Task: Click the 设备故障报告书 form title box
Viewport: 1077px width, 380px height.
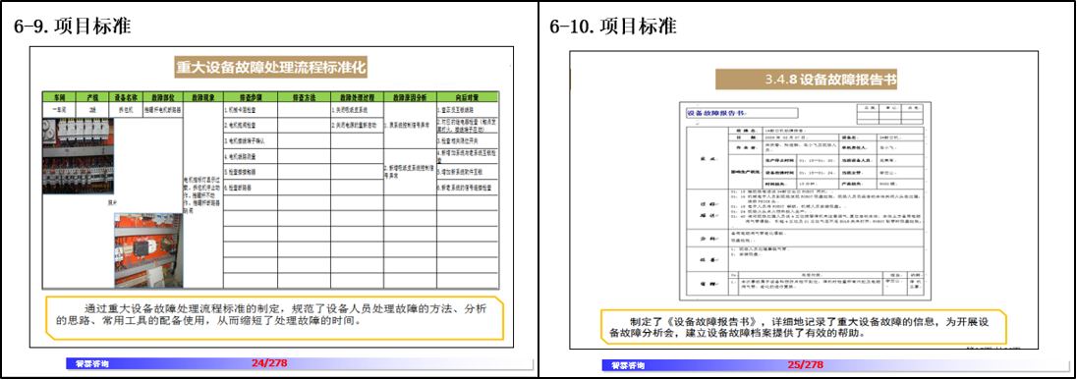Action: (x=741, y=113)
